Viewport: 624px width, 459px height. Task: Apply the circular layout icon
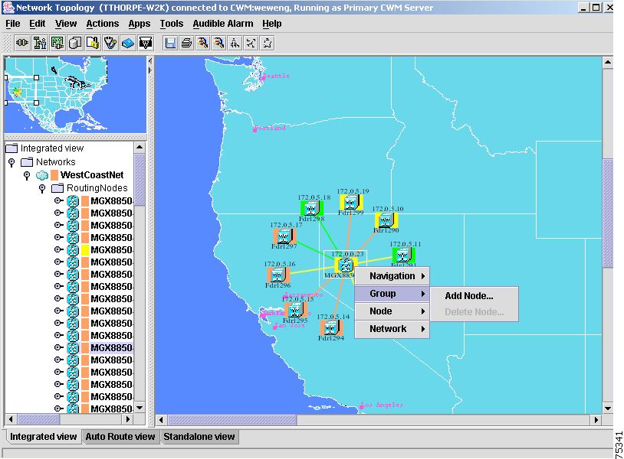tap(268, 43)
